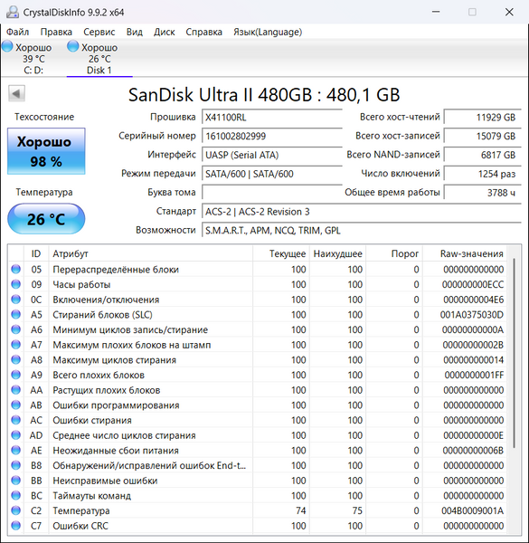This screenshot has height=543, width=529.
Task: Click status circle of attribute A8 row
Action: [16, 360]
